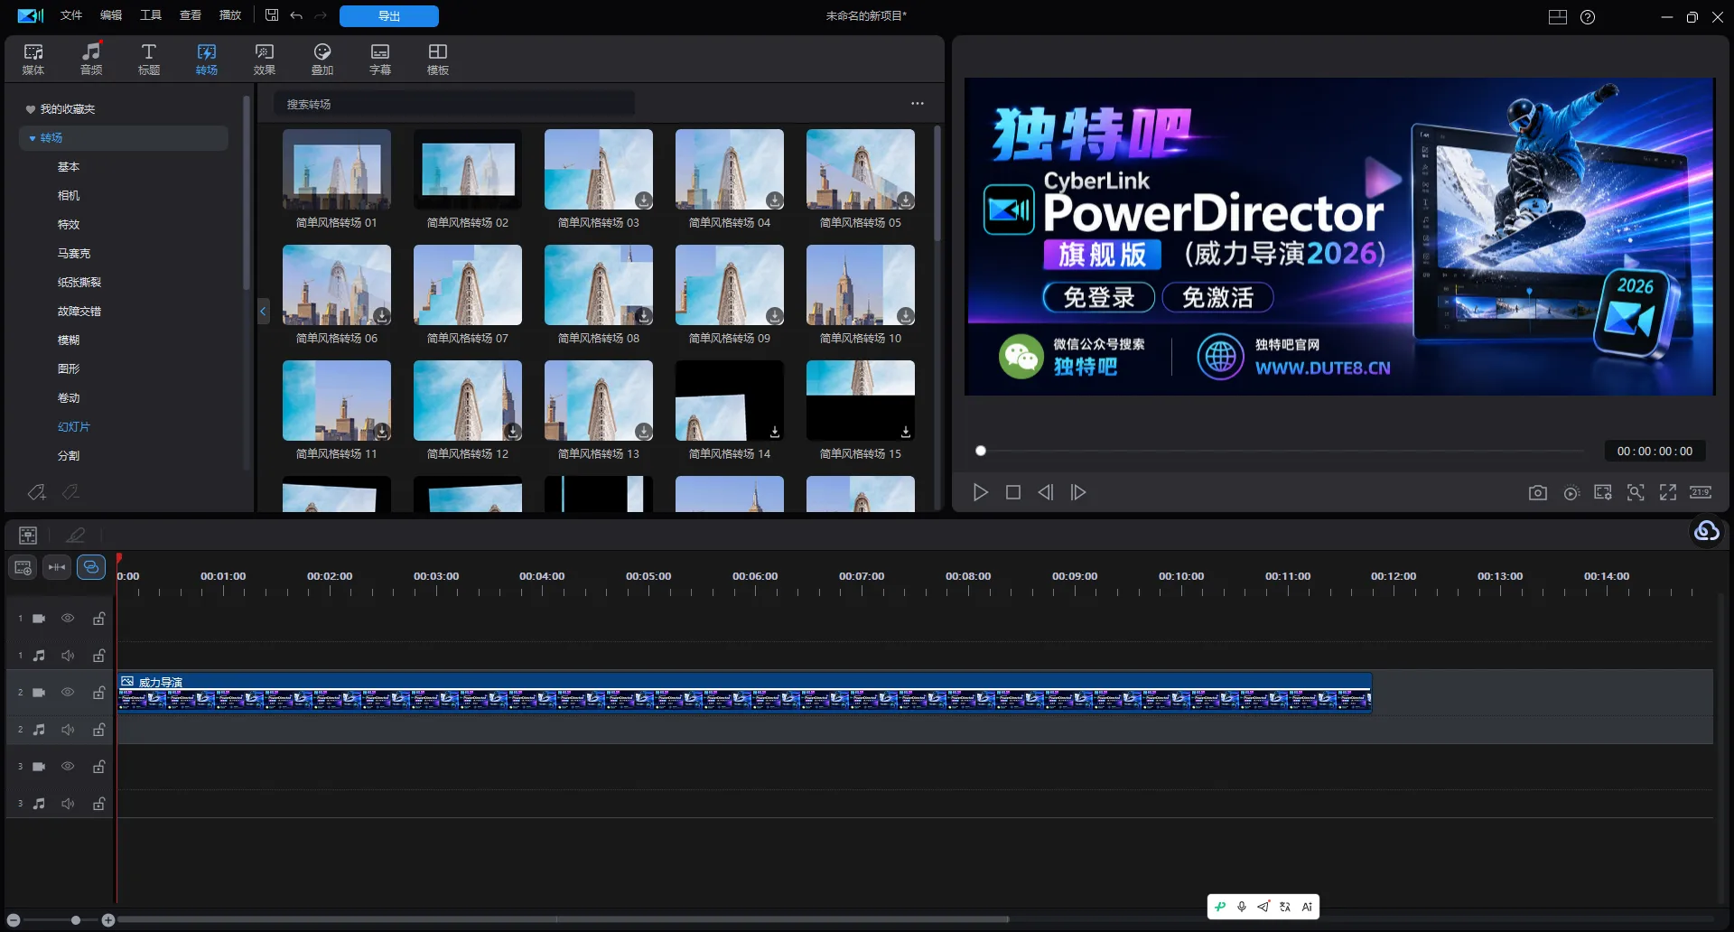Open the 播放 menu
1734x932 pixels.
pos(230,15)
